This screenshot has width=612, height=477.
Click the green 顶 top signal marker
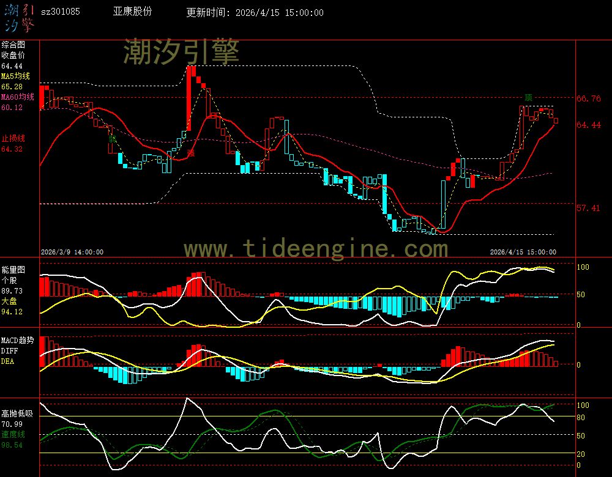pyautogui.click(x=528, y=98)
